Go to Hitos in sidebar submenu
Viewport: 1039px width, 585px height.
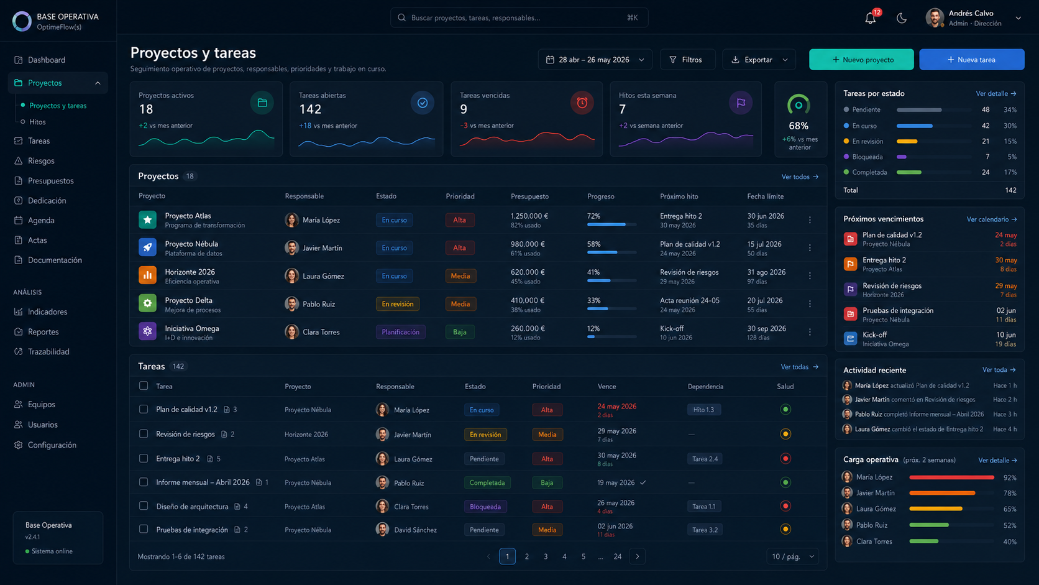point(37,122)
